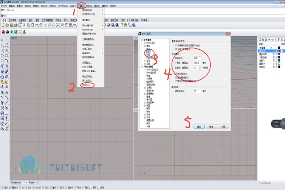This screenshot has width=285, height=190.
Task: Toggle the first grid display checkbox (显示格线)
Action: tap(176, 74)
